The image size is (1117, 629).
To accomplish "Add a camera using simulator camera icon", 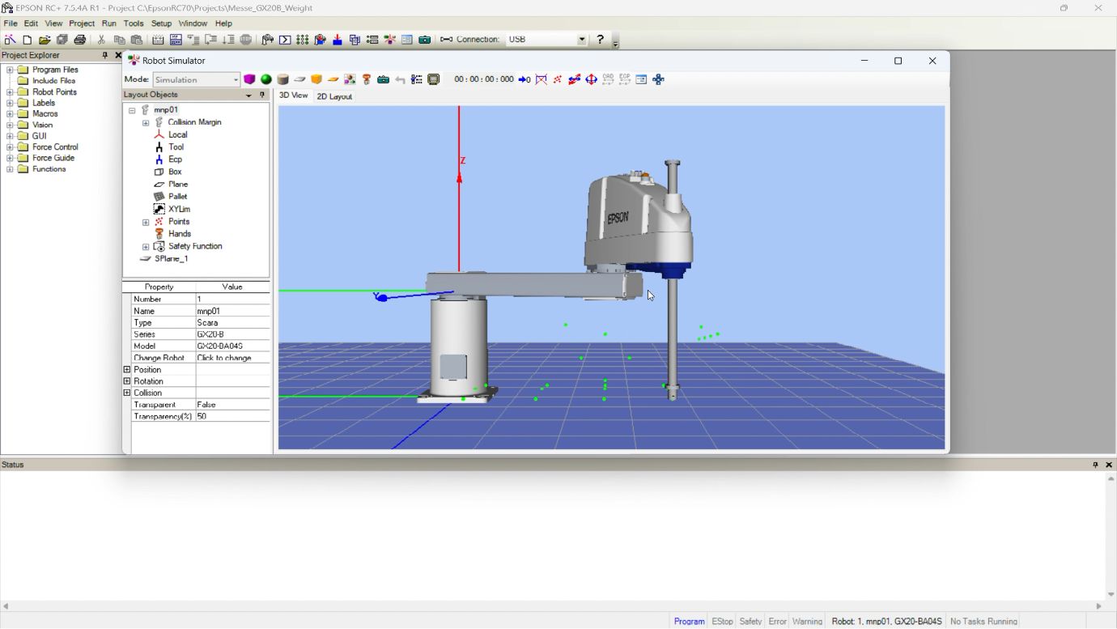I will [x=384, y=79].
